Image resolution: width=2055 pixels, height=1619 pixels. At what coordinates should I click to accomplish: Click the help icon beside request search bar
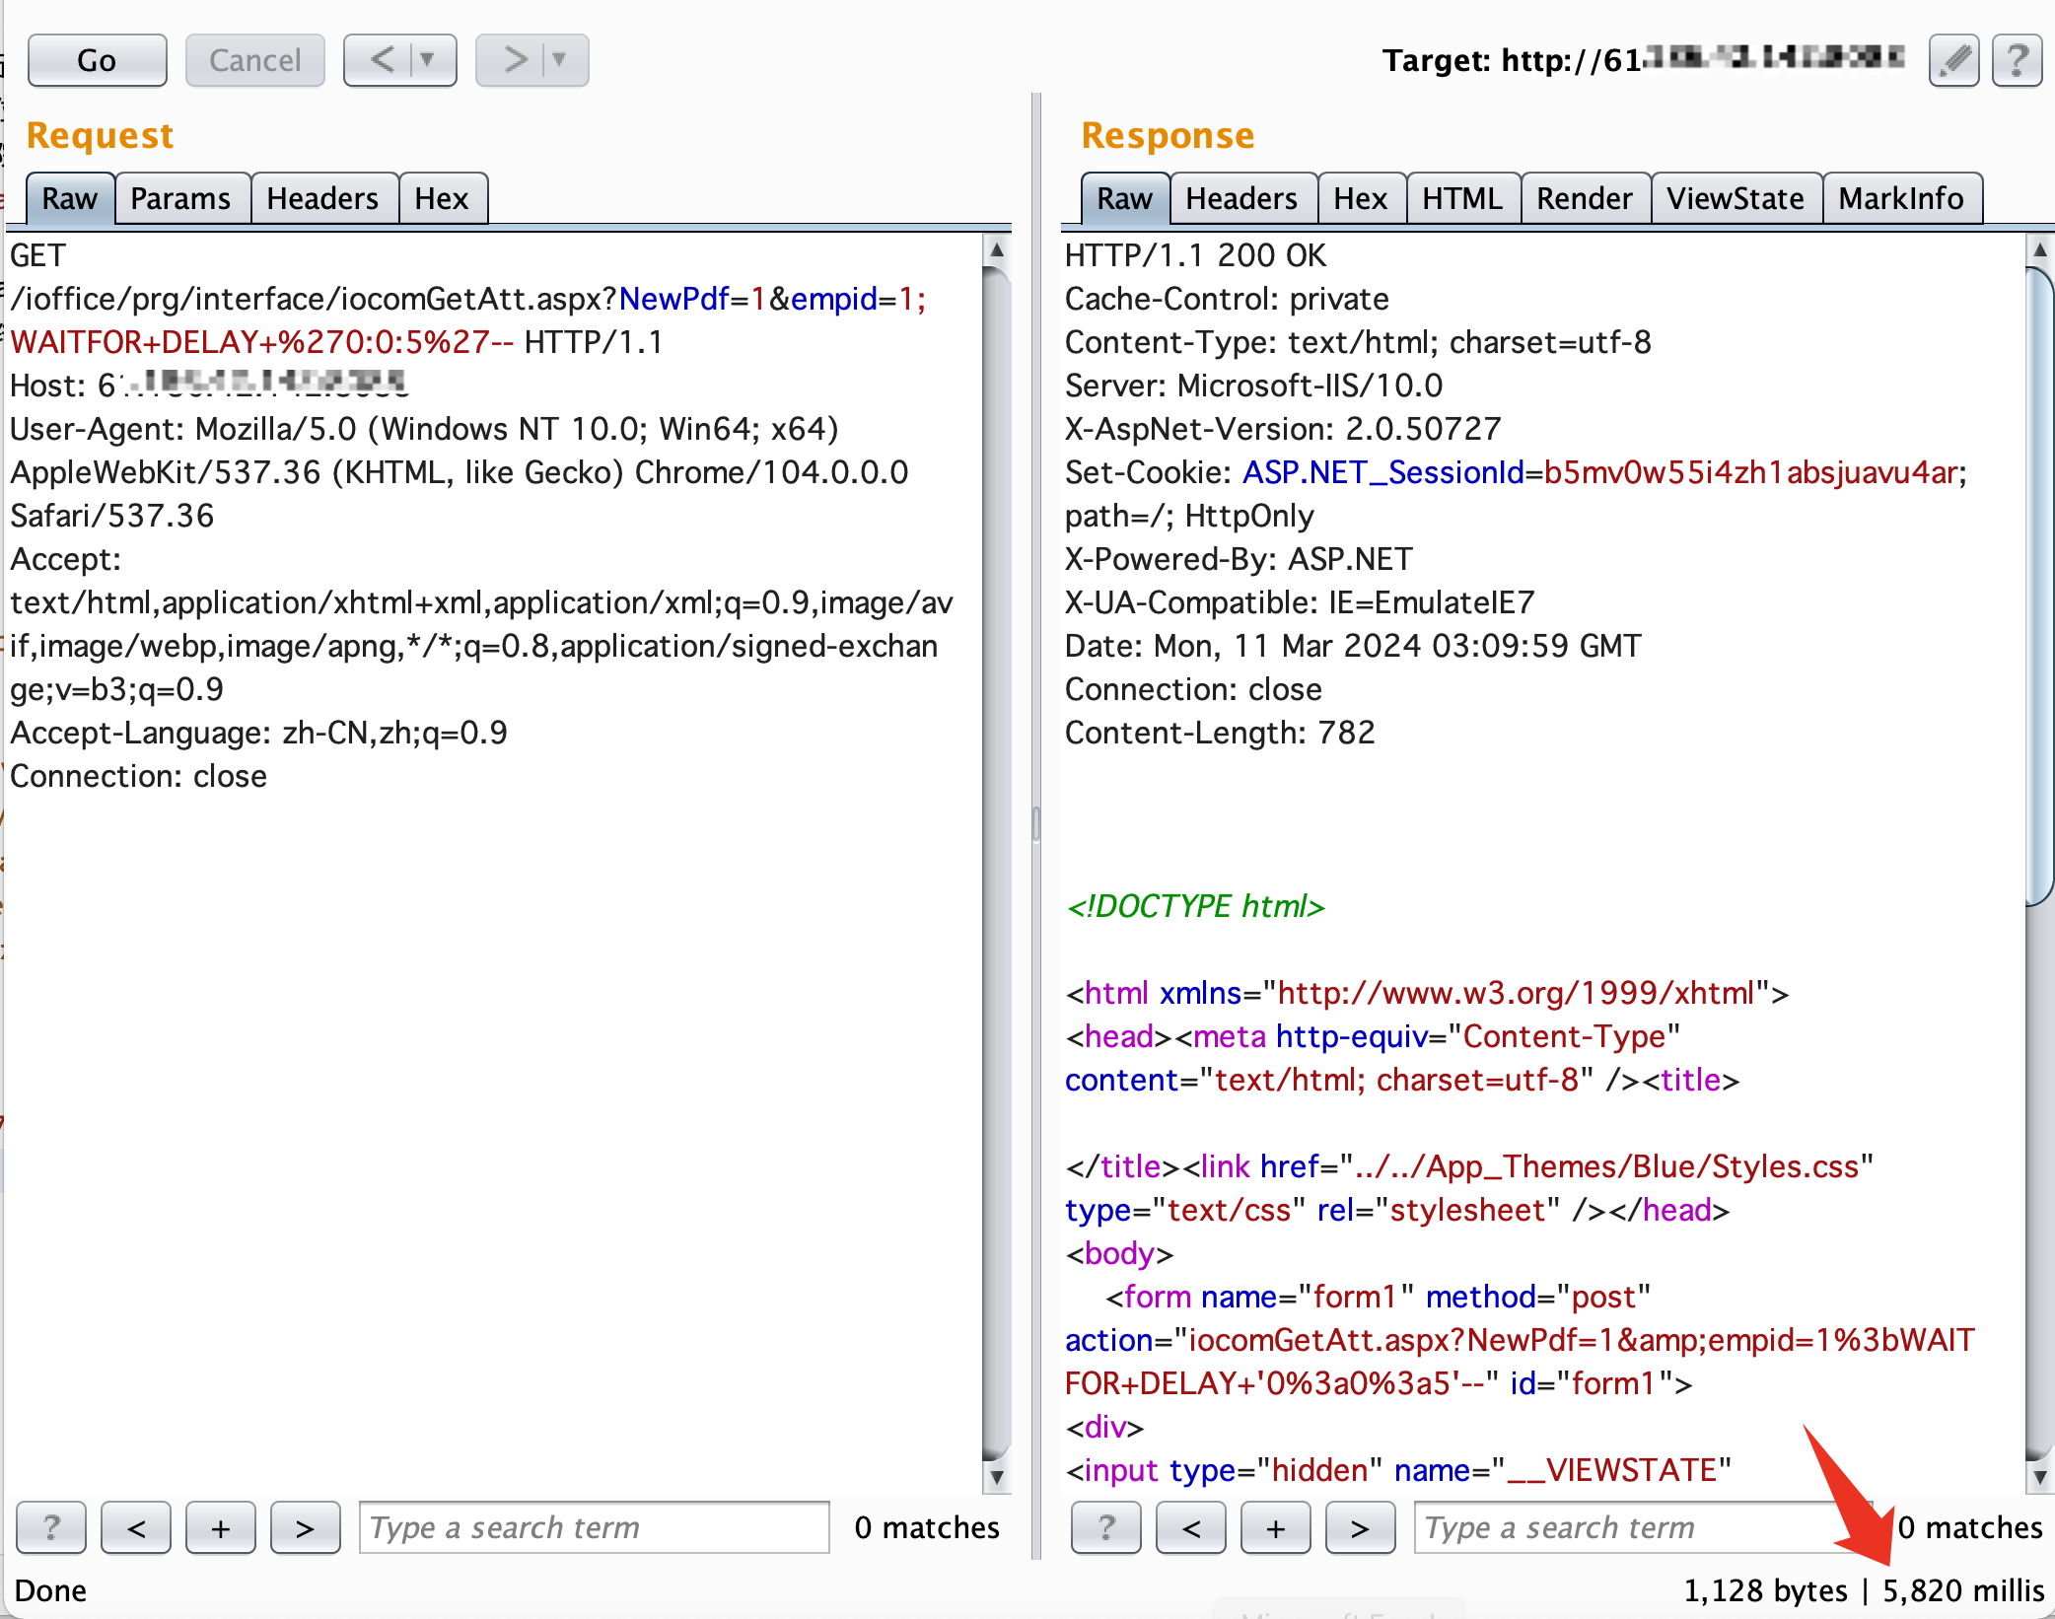[51, 1527]
